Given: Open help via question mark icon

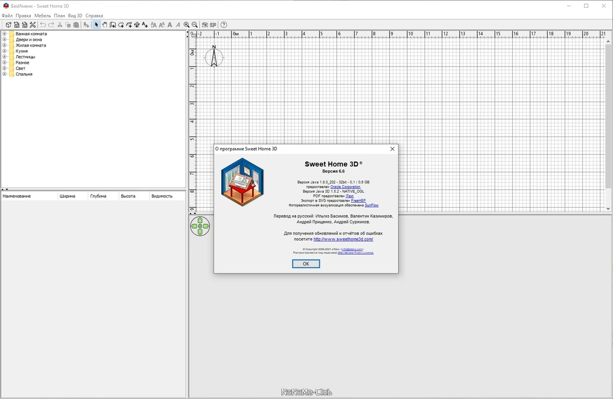Looking at the screenshot, I should [224, 25].
